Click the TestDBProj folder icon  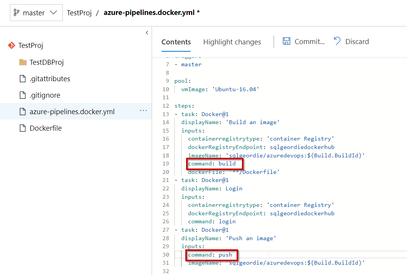(23, 62)
